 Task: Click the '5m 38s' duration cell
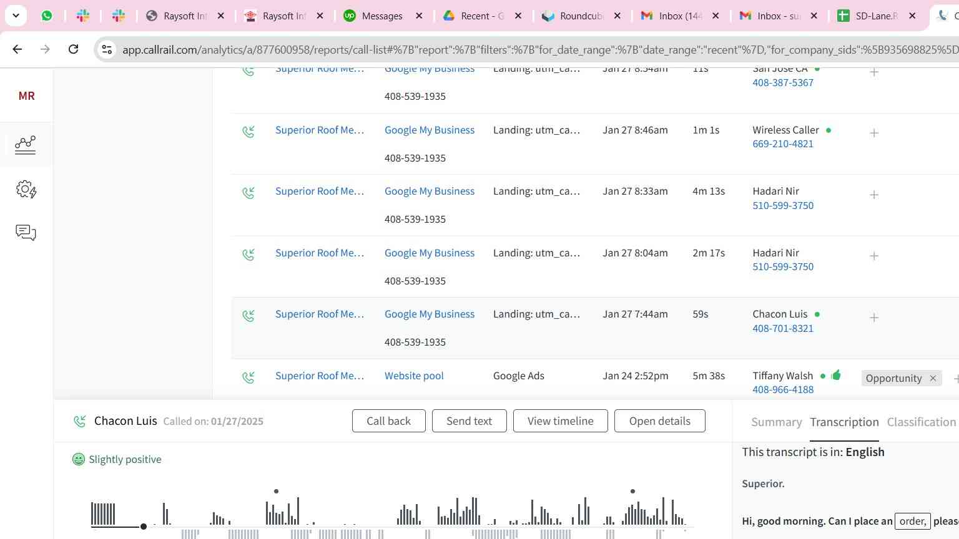709,376
